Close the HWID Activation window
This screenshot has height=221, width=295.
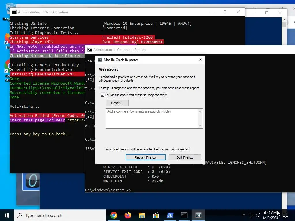(238, 12)
